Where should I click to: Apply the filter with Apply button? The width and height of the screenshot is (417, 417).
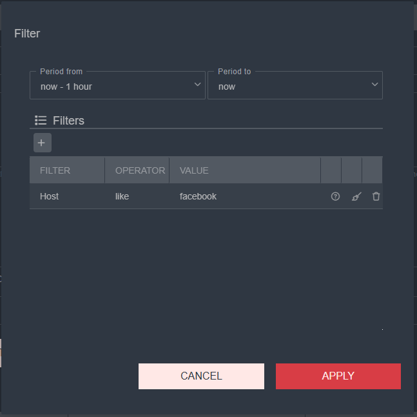[338, 376]
